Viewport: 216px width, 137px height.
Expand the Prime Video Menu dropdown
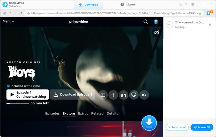pyautogui.click(x=8, y=22)
